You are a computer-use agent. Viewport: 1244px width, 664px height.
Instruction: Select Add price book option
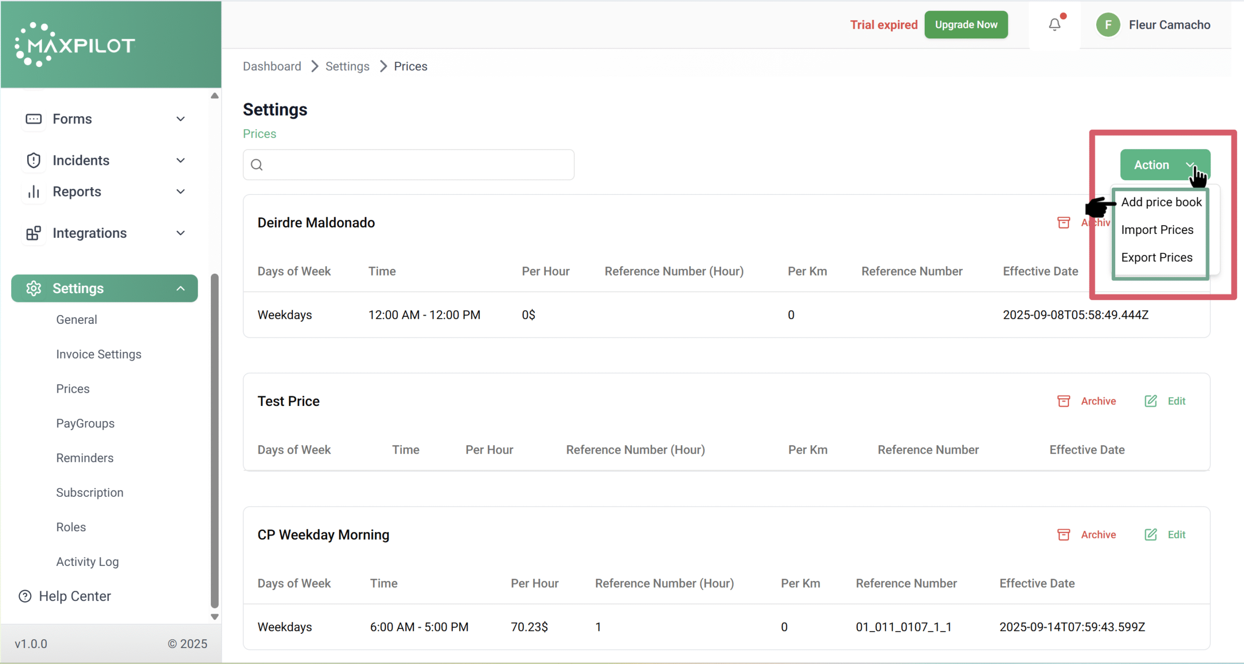coord(1161,202)
